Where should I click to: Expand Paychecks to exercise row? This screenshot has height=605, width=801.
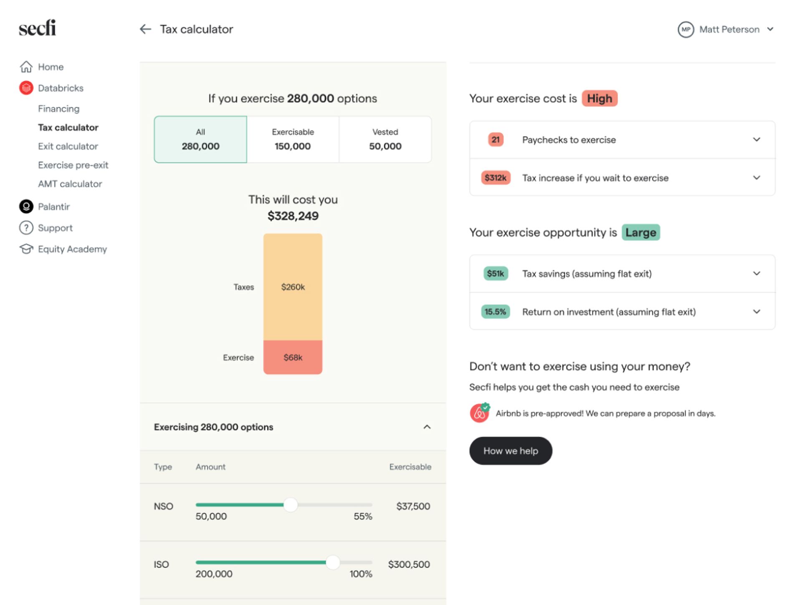[x=756, y=140]
